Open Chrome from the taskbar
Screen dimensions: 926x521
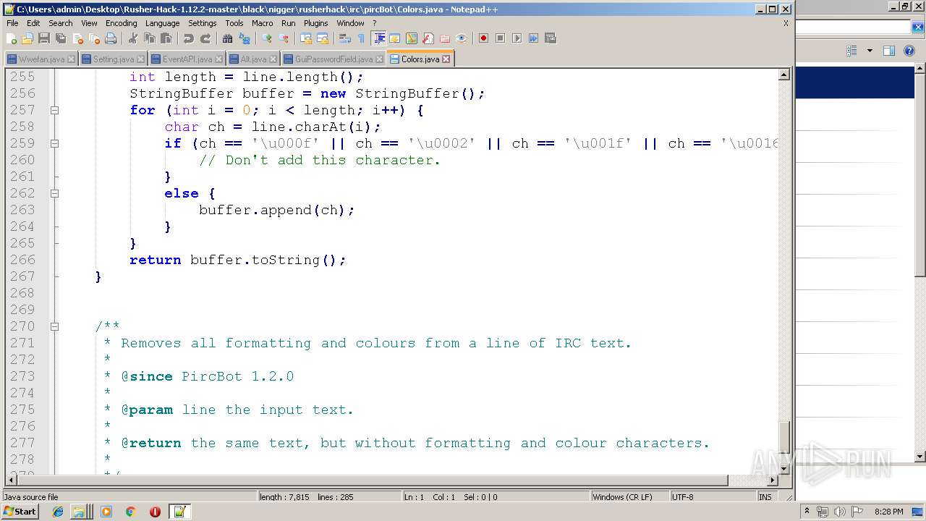coord(130,512)
